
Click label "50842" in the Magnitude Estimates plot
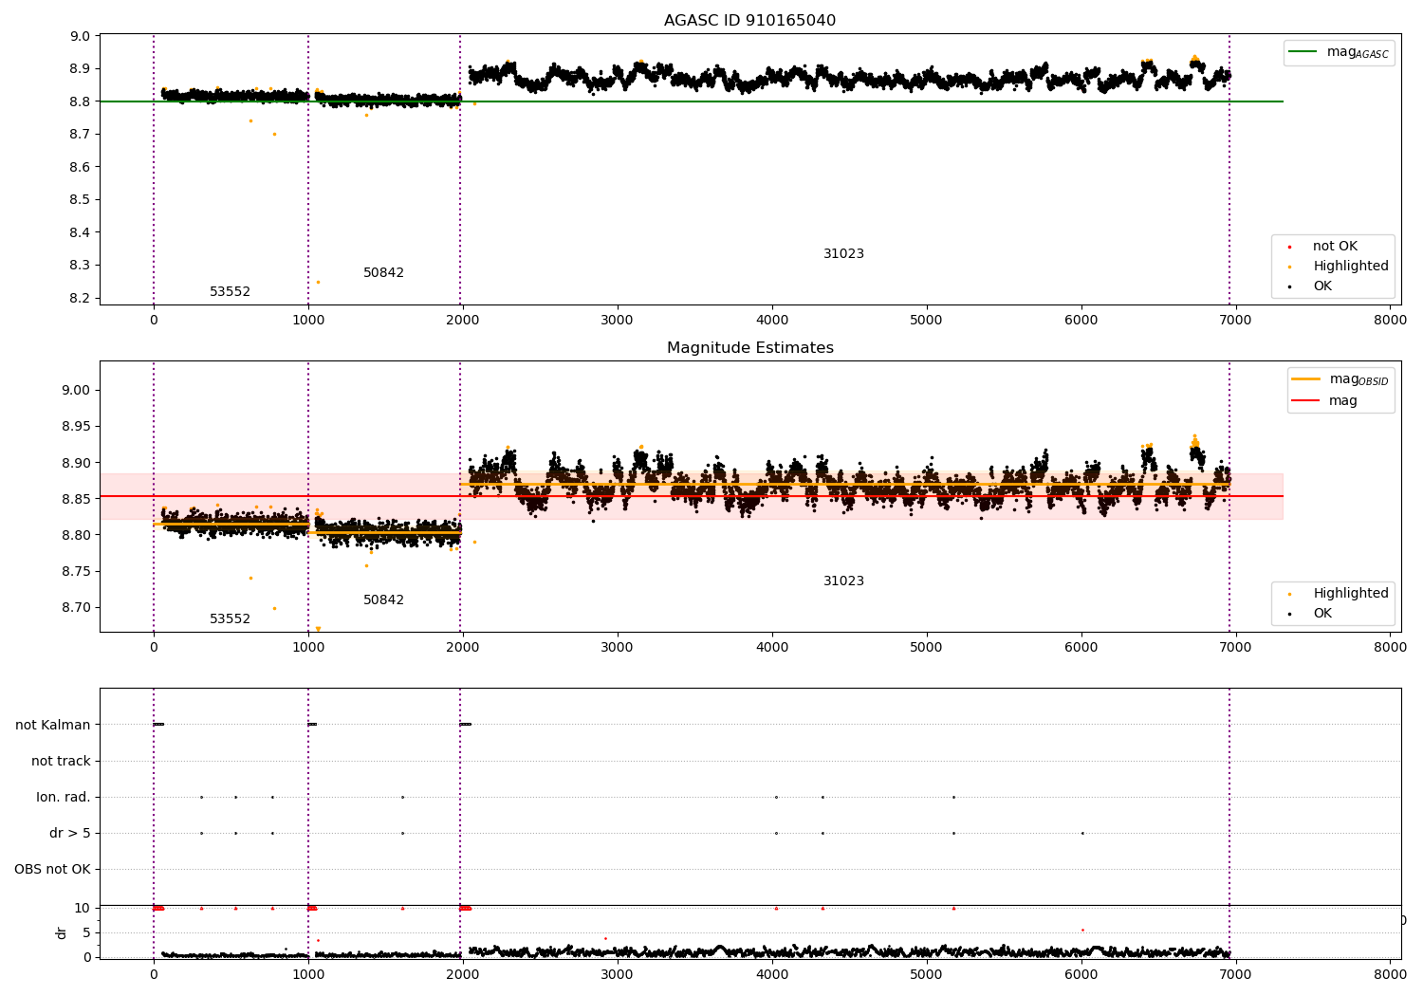click(383, 600)
